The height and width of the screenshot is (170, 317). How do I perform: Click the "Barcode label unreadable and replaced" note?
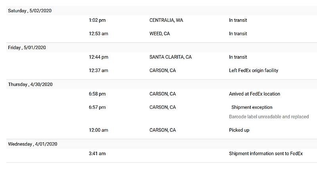(x=269, y=117)
